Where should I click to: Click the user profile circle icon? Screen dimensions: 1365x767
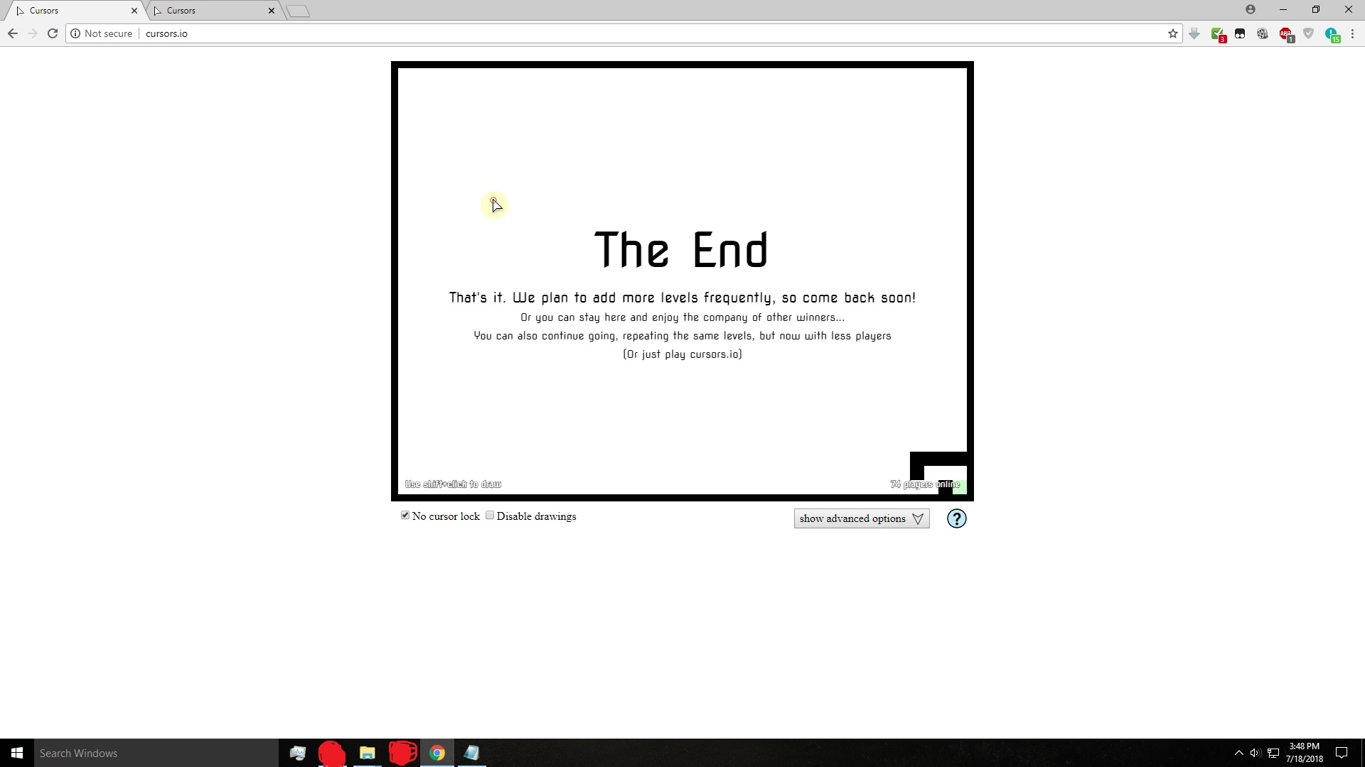coord(1250,11)
